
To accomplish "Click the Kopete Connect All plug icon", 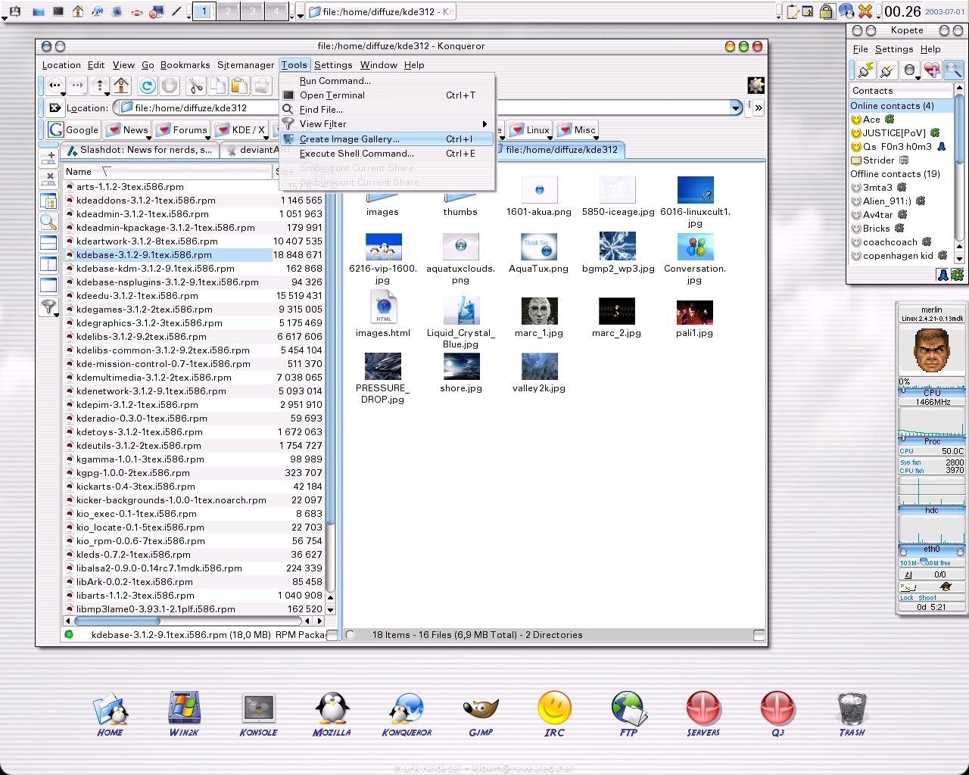I will (x=865, y=70).
